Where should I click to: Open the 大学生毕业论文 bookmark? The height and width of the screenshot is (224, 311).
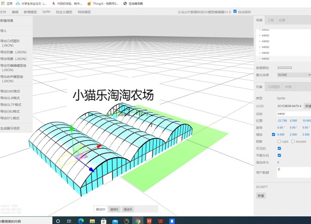[x=31, y=3]
